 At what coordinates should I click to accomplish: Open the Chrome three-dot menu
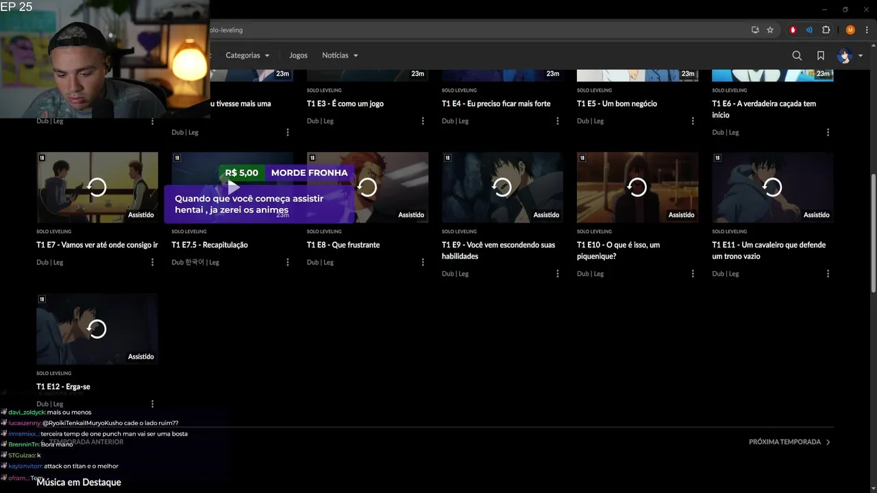[867, 30]
